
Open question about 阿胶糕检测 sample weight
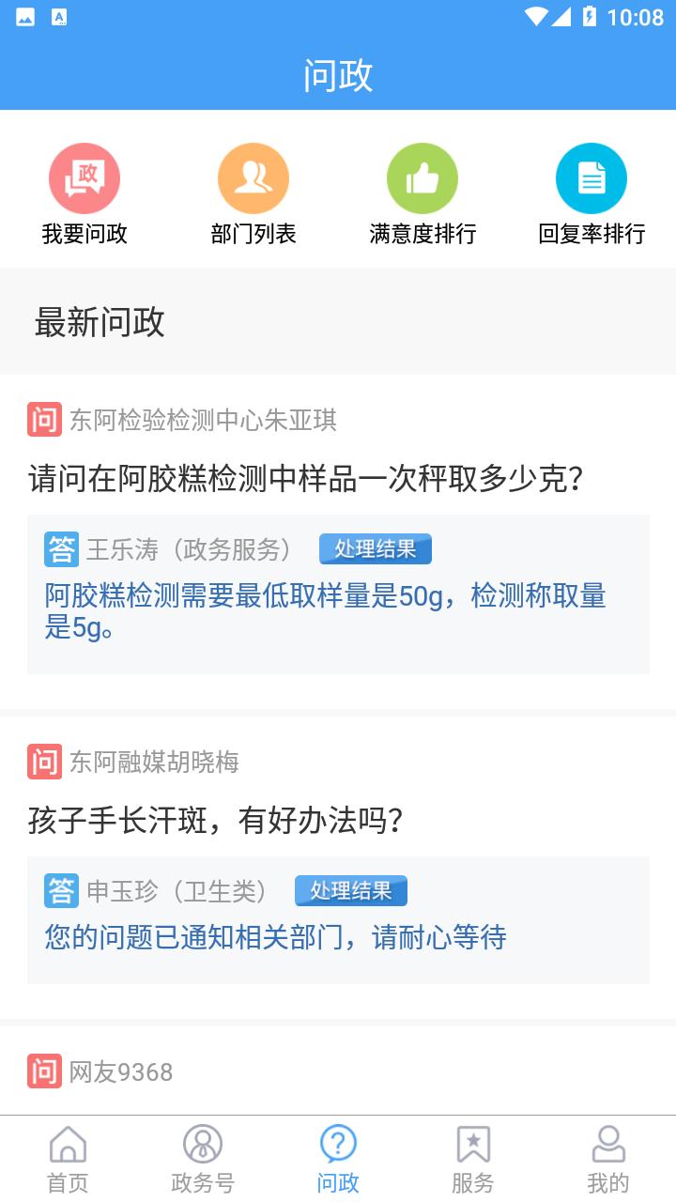pos(306,480)
